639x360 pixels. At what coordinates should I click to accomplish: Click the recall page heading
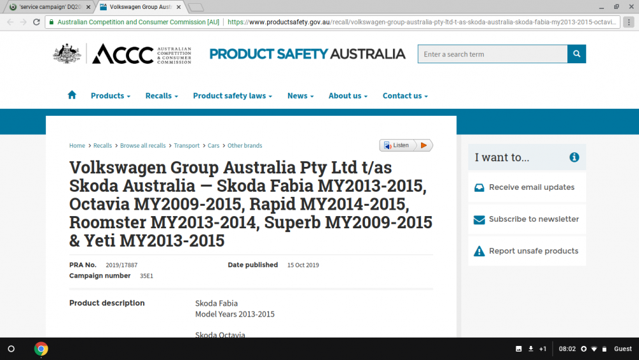pos(250,204)
